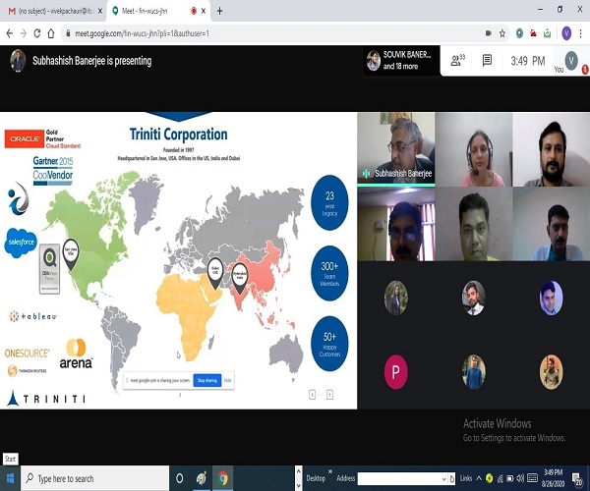
Task: Open the Windows Start button
Action: [x=10, y=478]
